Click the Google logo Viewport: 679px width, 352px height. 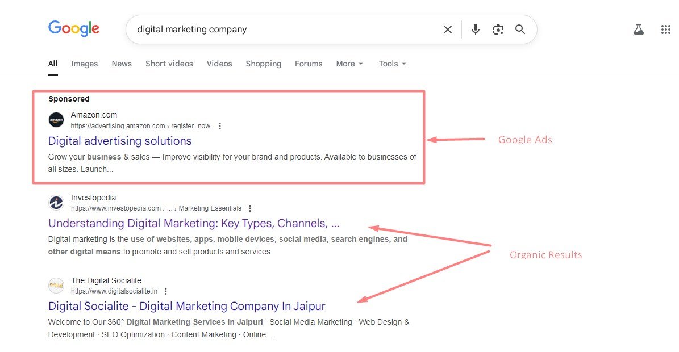coord(74,29)
